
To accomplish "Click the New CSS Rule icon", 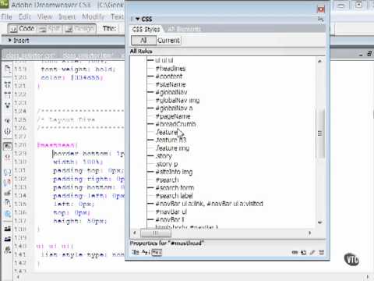I will 303,252.
